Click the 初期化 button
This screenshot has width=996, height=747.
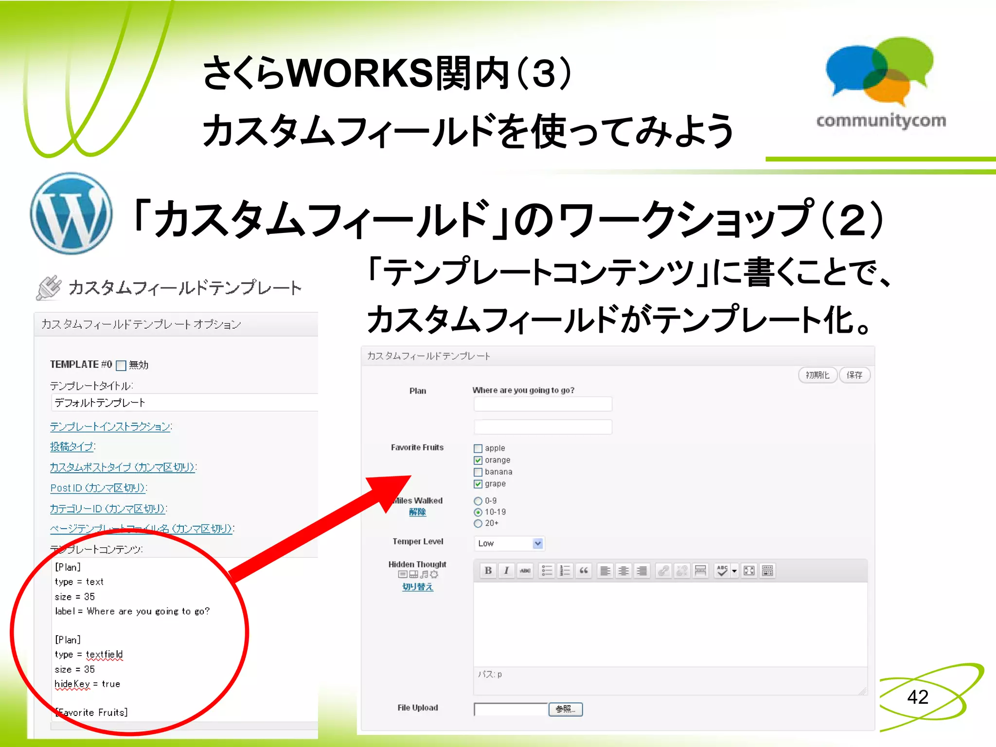tap(818, 375)
